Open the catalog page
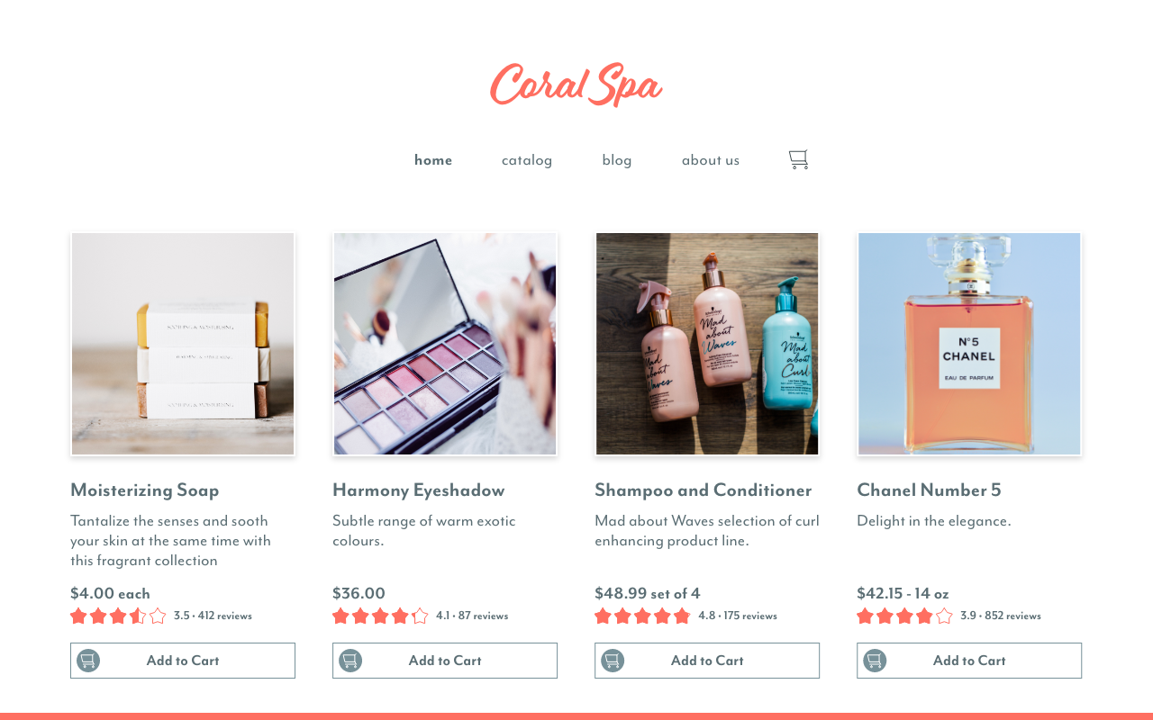1153x720 pixels. 527,160
